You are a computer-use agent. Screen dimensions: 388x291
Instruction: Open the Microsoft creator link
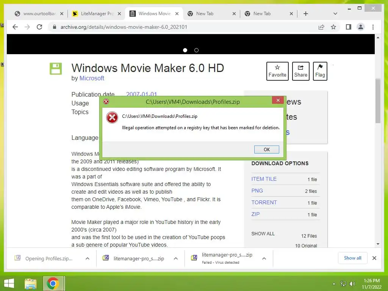pyautogui.click(x=92, y=78)
